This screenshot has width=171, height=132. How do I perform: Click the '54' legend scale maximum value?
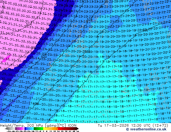pos(77,131)
